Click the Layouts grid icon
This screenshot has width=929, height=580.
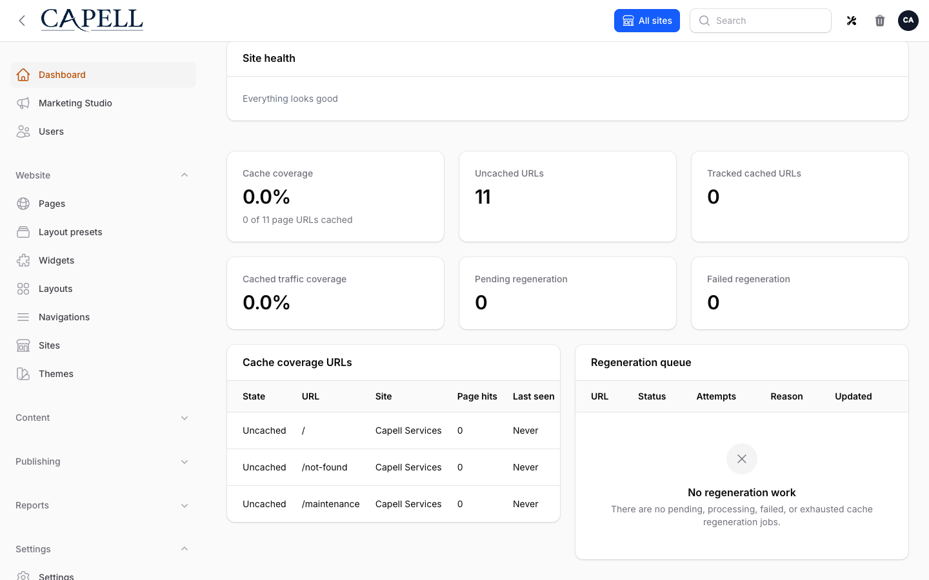tap(23, 289)
